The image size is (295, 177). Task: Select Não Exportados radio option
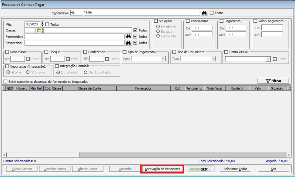85,72
